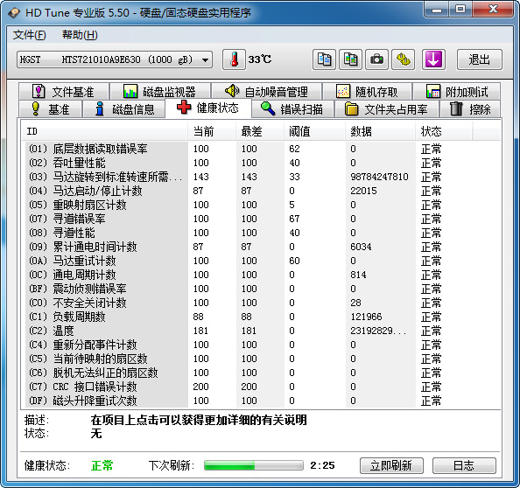The height and width of the screenshot is (488, 520).
Task: Switch to the 擦除 tab
Action: point(470,109)
